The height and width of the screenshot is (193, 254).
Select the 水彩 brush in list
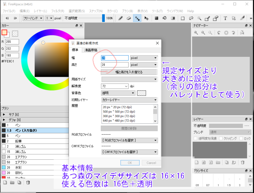[35, 167]
